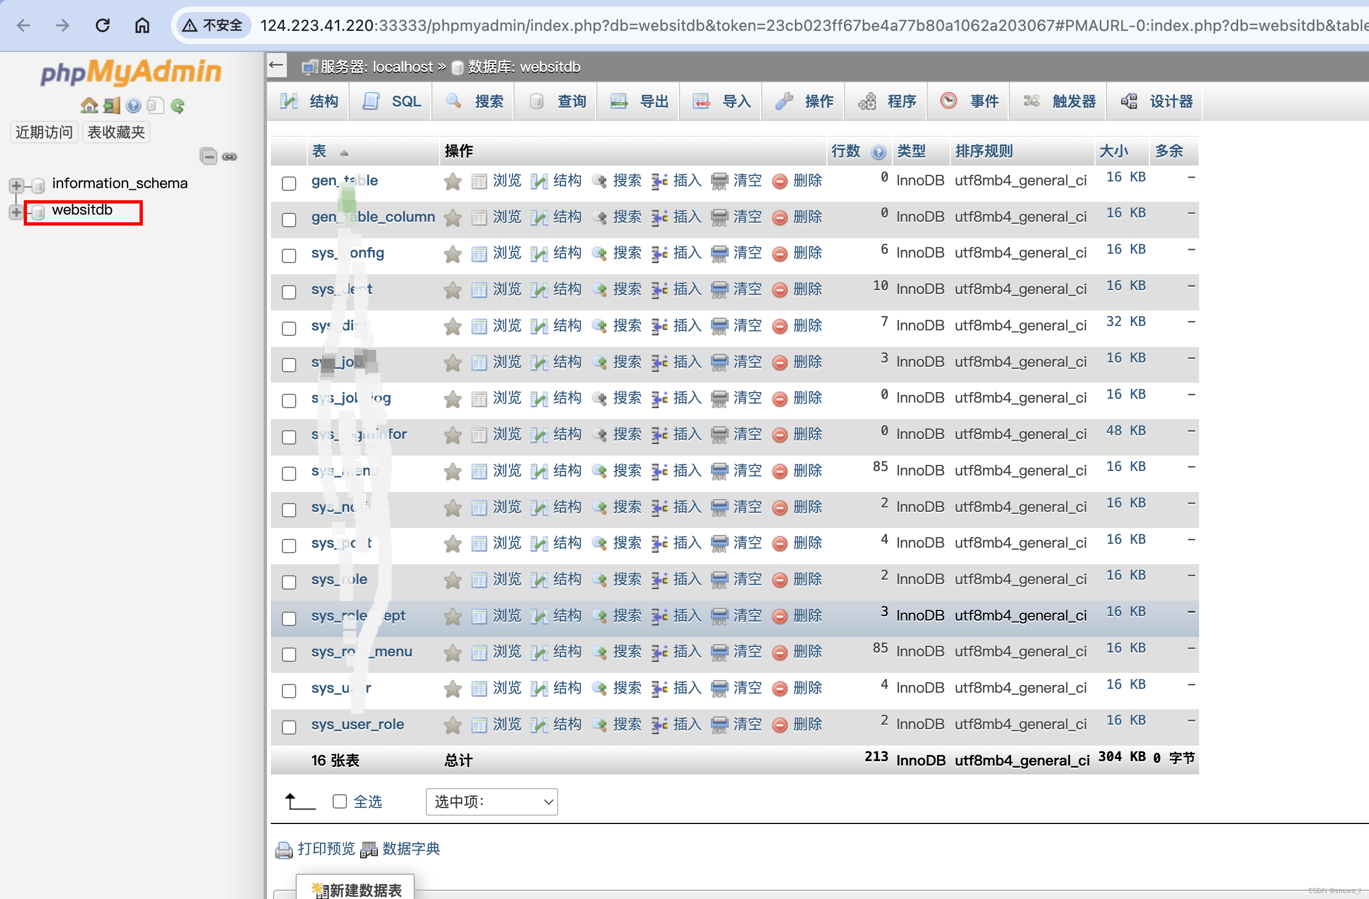1369x899 pixels.
Task: Expand the websitdb database tree node
Action: (16, 212)
